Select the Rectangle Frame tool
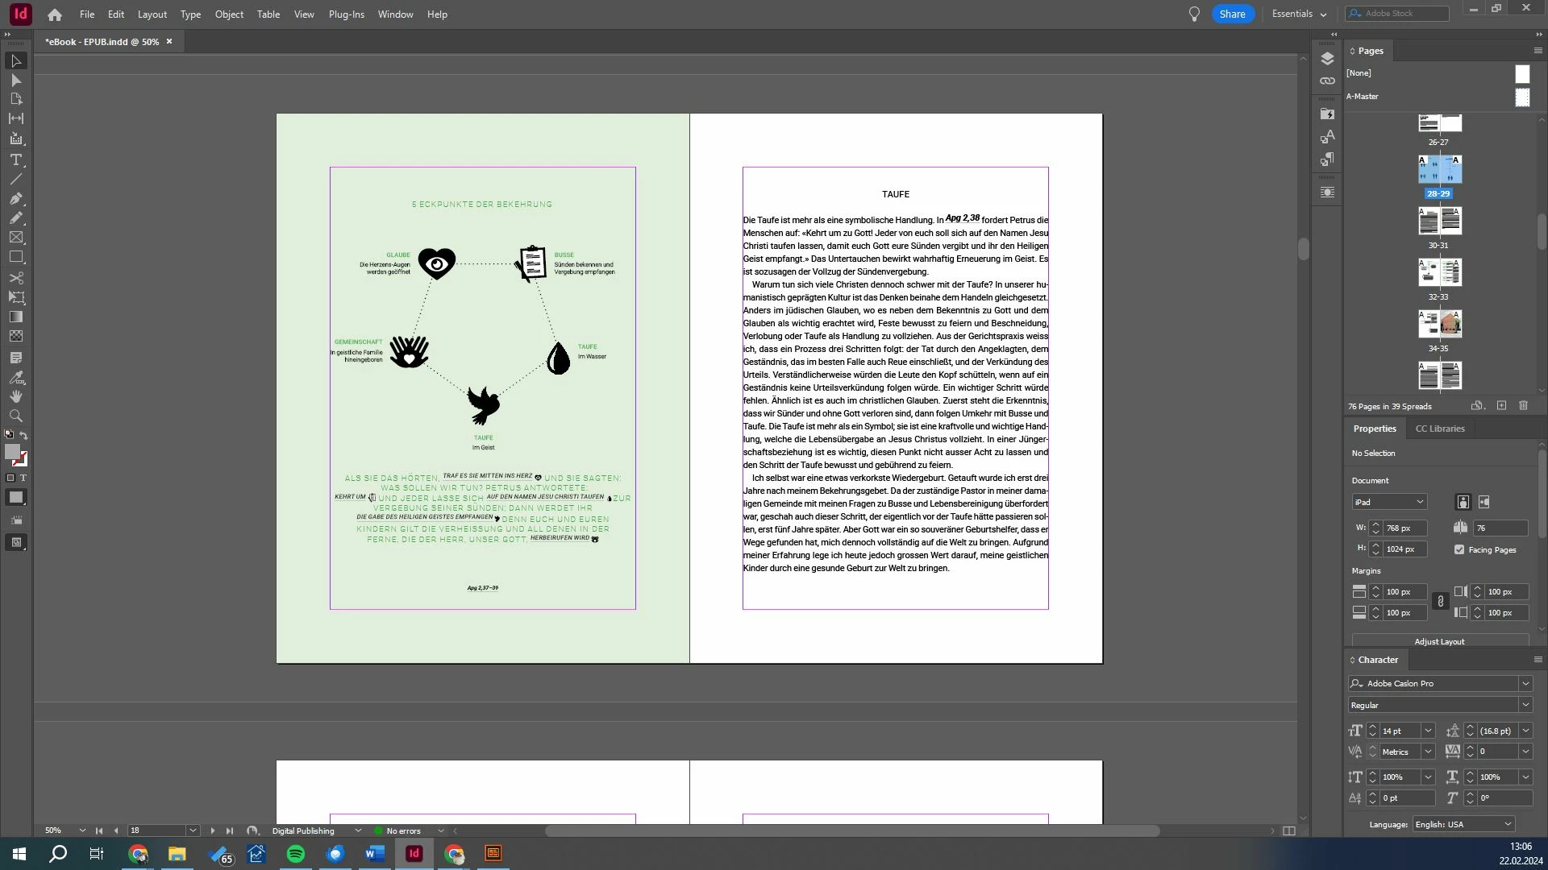 (x=15, y=238)
